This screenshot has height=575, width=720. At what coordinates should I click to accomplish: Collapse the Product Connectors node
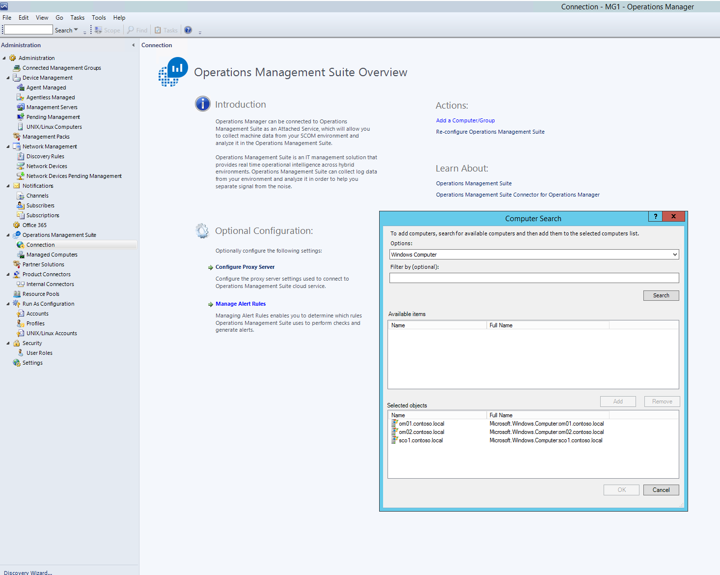(x=8, y=274)
